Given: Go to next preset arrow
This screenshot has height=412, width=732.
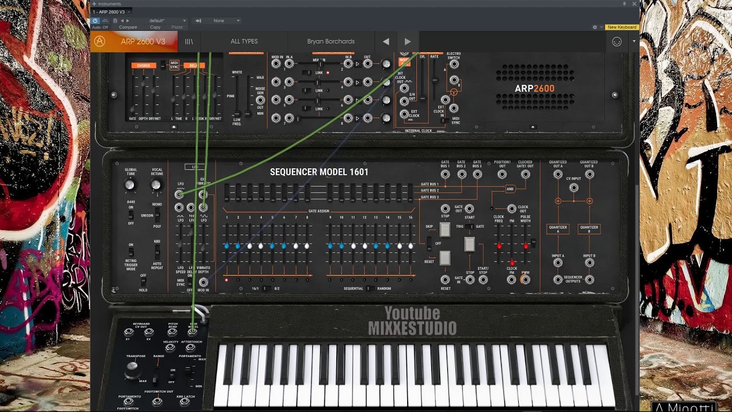Looking at the screenshot, I should [x=407, y=41].
